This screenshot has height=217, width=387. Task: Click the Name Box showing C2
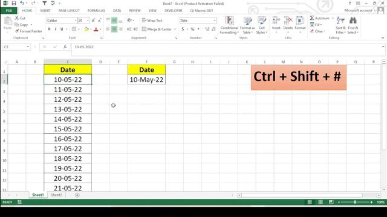tap(16, 47)
